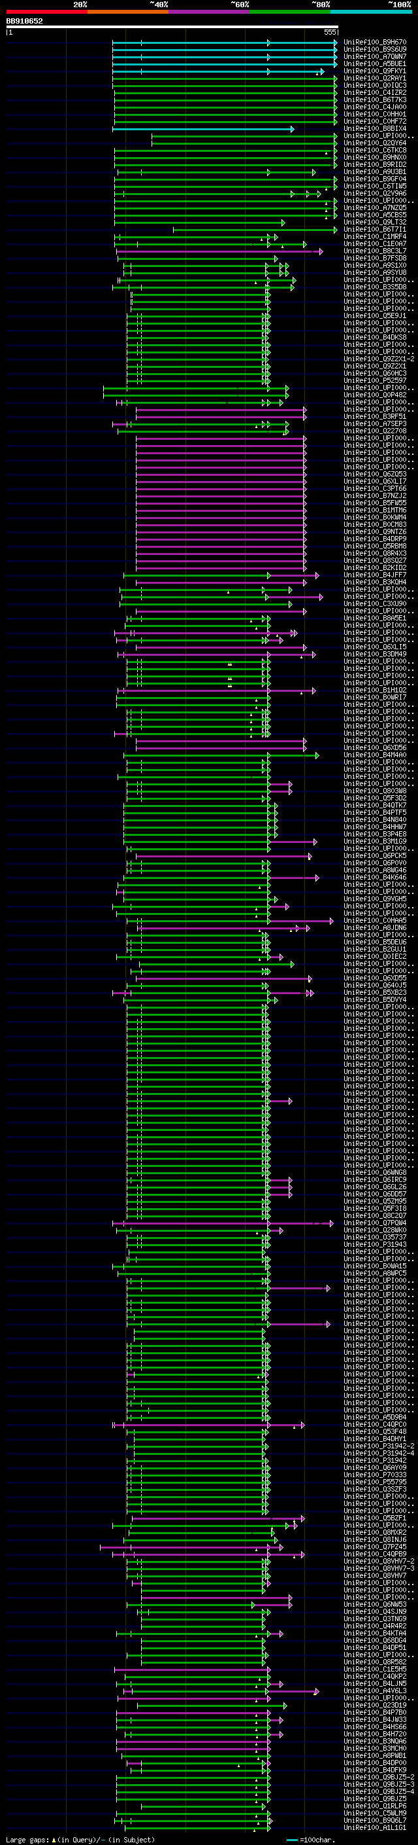Click hit label UniRef100_Q9BJZ5-2

tap(379, 1777)
